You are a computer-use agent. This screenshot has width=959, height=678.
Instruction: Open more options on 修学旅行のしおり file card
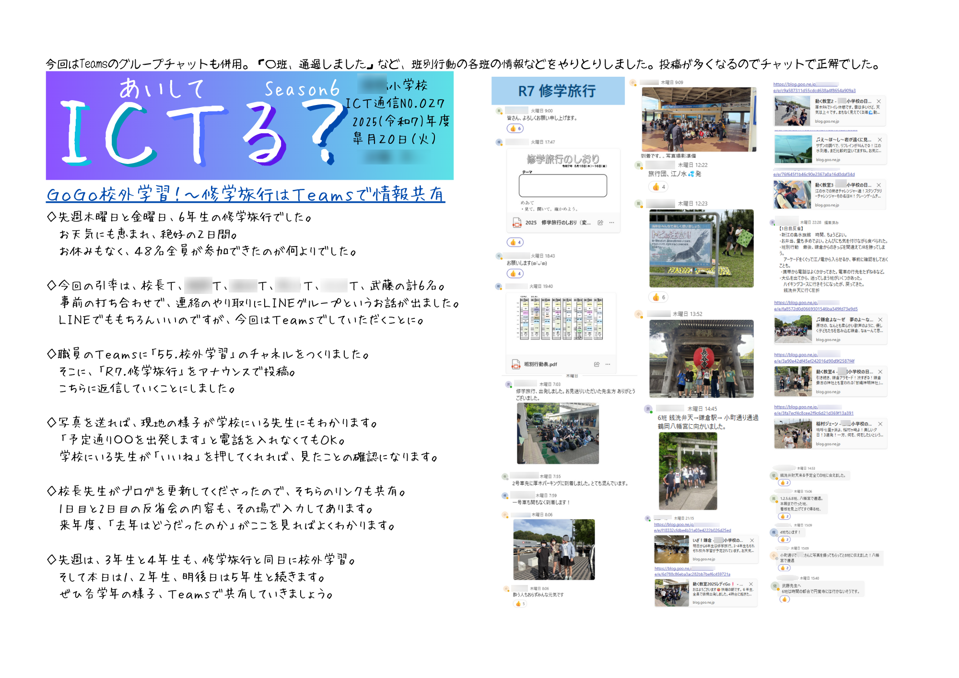pos(611,222)
